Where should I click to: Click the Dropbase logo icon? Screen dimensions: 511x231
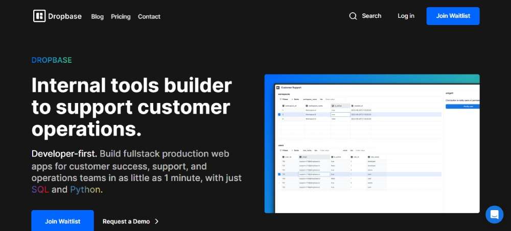click(39, 16)
